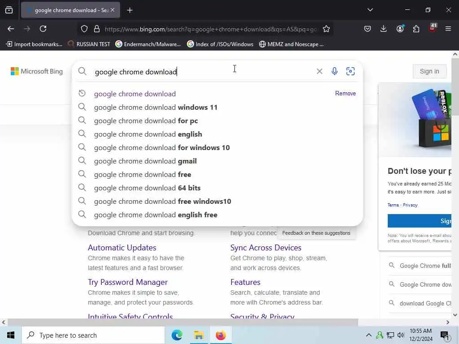Open Import bookmarks toolbar item

click(x=34, y=44)
